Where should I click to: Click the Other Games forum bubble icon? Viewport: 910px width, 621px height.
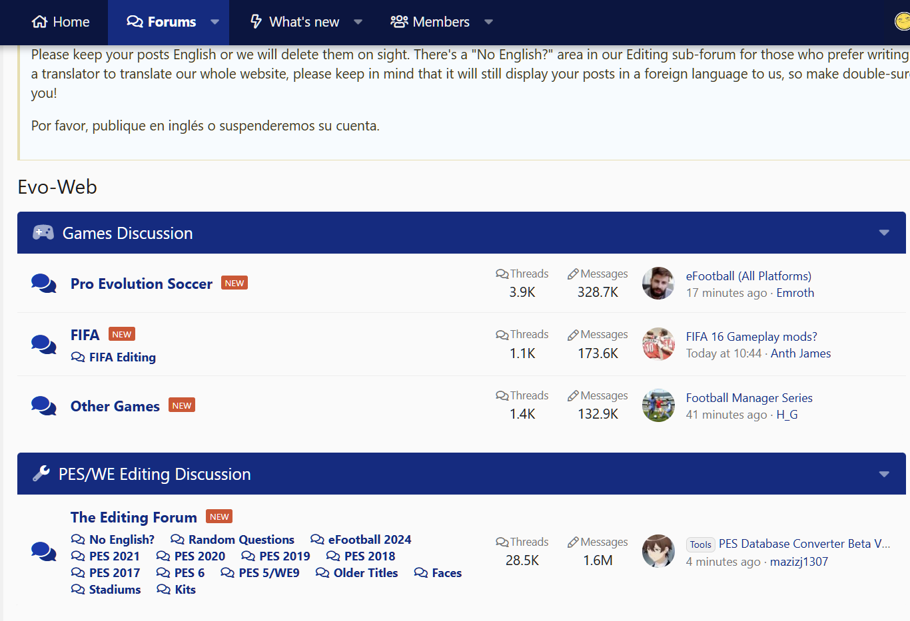pyautogui.click(x=44, y=405)
